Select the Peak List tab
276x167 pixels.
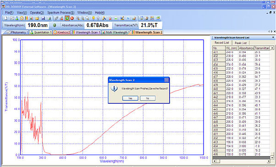click(x=241, y=43)
